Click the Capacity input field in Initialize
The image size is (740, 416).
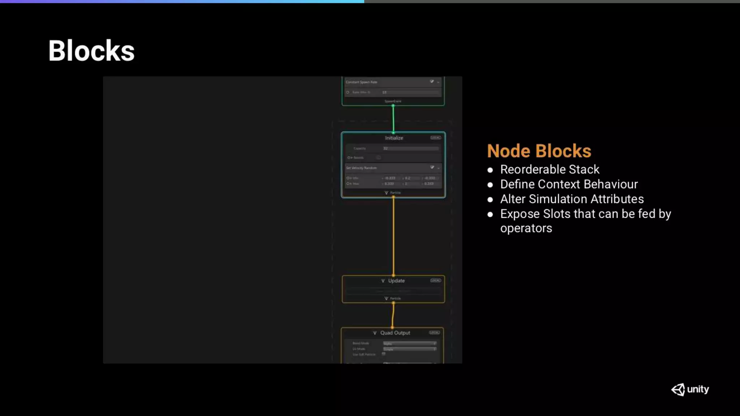[411, 148]
